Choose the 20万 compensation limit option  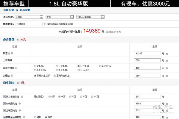(70, 97)
